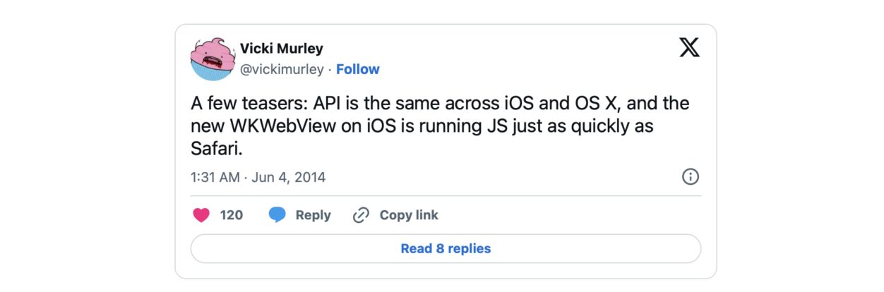Click the tweet text about WKWebView
884x292 pixels.
click(x=440, y=127)
